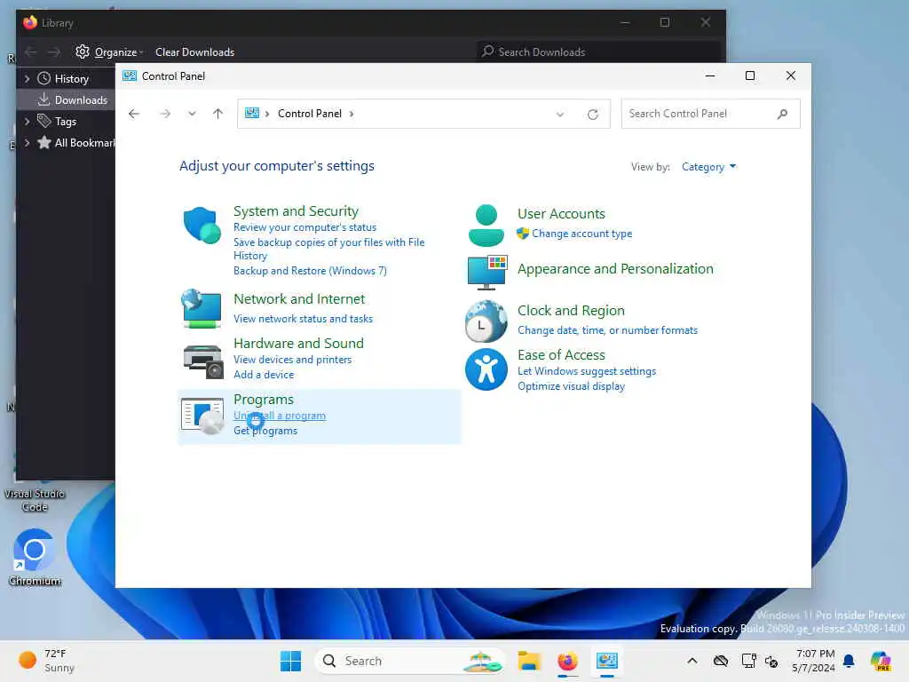
Task: Click the Search Control Panel field
Action: click(711, 114)
